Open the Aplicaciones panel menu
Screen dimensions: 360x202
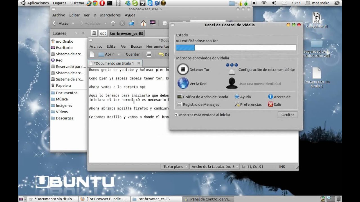click(x=35, y=3)
